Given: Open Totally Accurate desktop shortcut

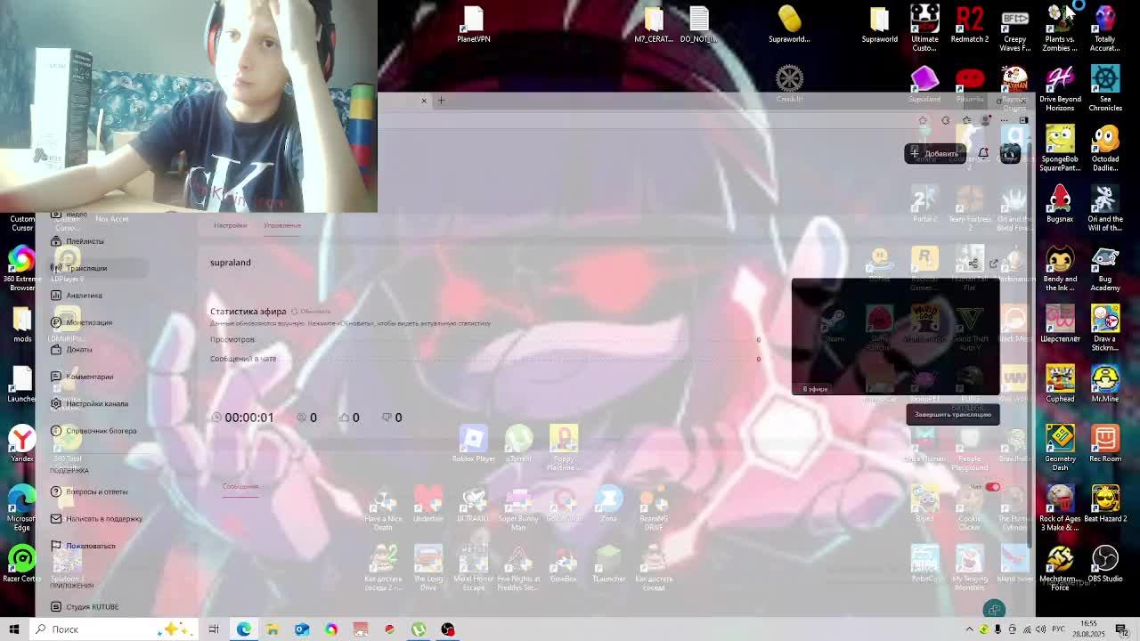Looking at the screenshot, I should pyautogui.click(x=1105, y=28).
